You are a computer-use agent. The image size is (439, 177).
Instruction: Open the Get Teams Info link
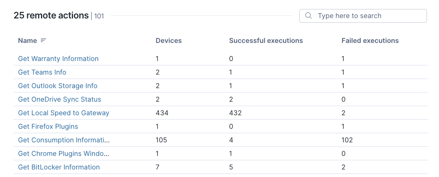[x=42, y=72]
